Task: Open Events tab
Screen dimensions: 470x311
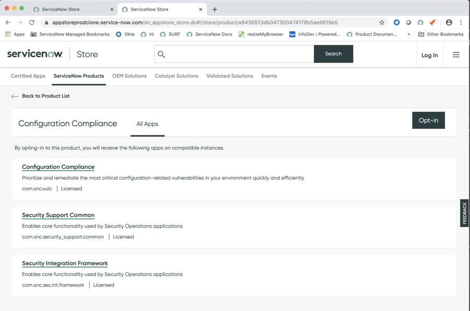Action: coord(269,76)
